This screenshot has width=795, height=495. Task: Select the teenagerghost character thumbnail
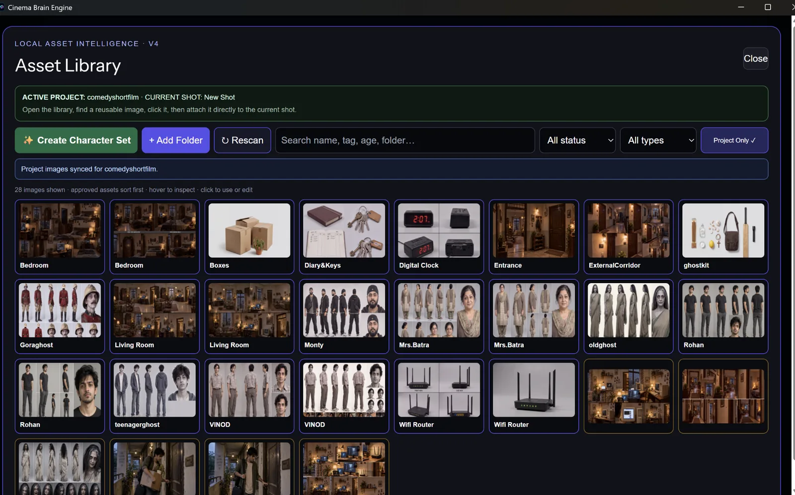pyautogui.click(x=155, y=390)
